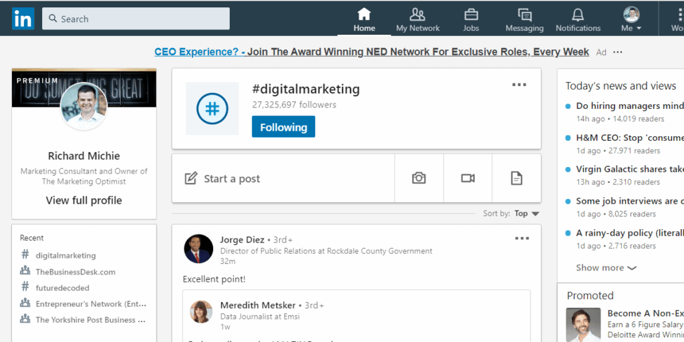Open the Me profile dropdown
The width and height of the screenshot is (684, 342).
click(631, 19)
